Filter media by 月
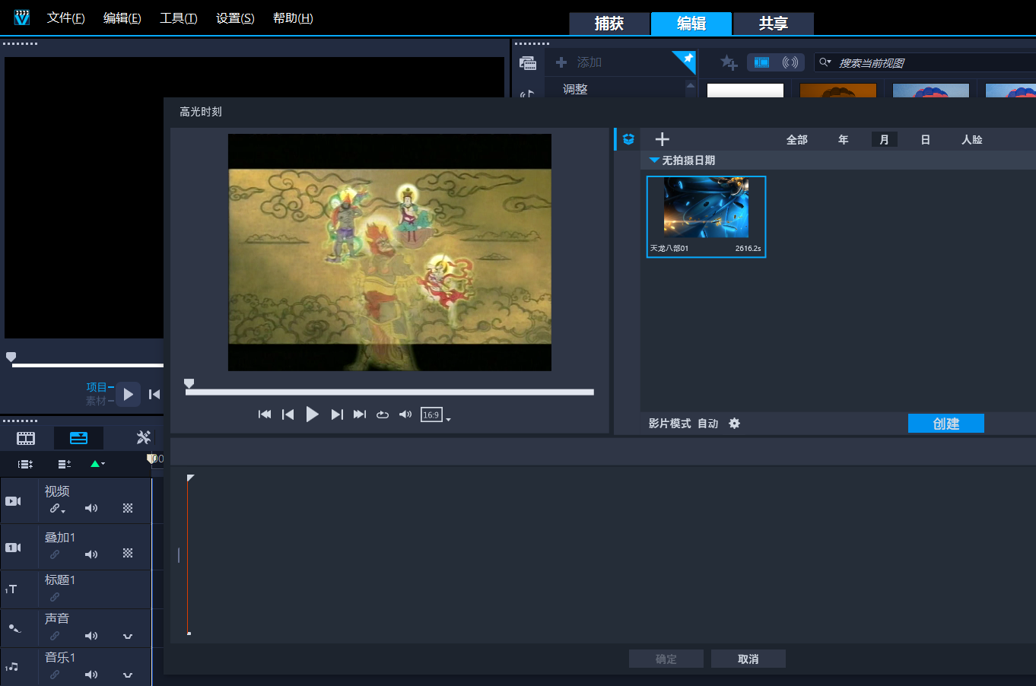This screenshot has height=686, width=1036. point(884,140)
